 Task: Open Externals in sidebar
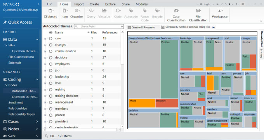pyautogui.click(x=15, y=63)
